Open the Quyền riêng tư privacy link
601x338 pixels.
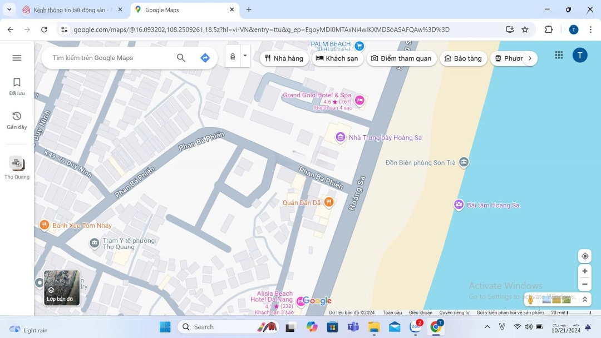tap(455, 313)
